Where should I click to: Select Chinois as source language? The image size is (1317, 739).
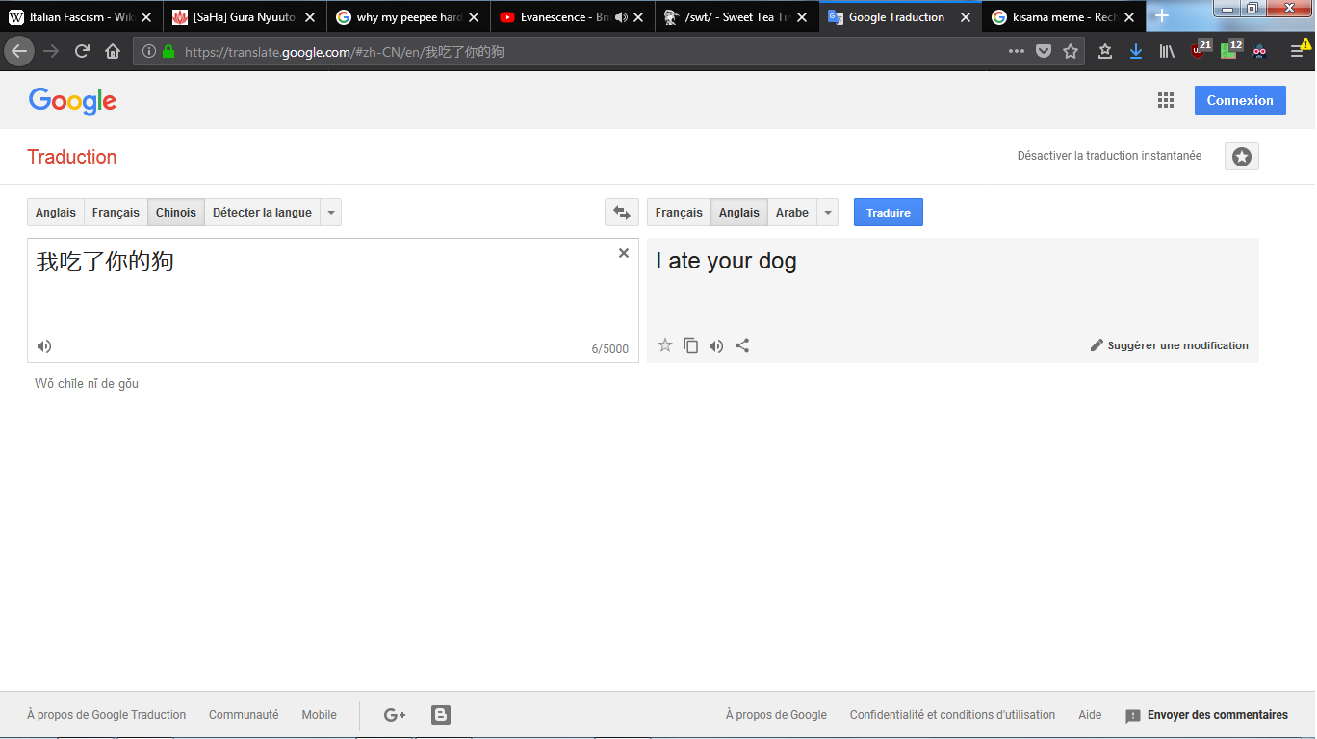click(175, 213)
